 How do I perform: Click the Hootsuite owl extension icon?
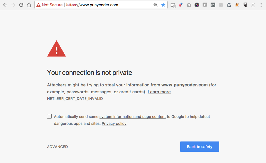tap(245, 5)
